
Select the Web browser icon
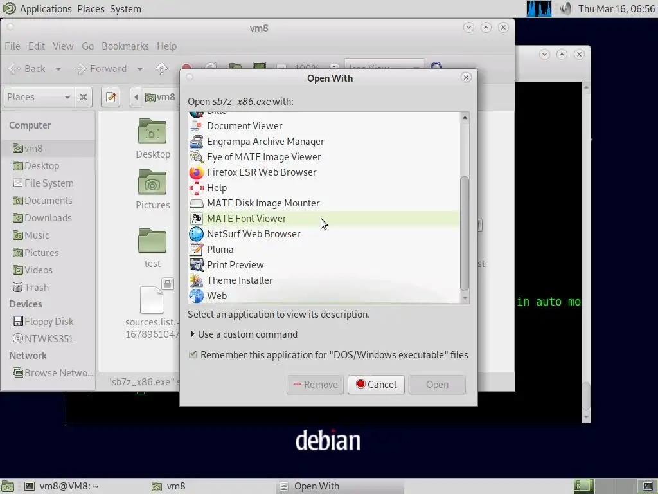pos(196,296)
